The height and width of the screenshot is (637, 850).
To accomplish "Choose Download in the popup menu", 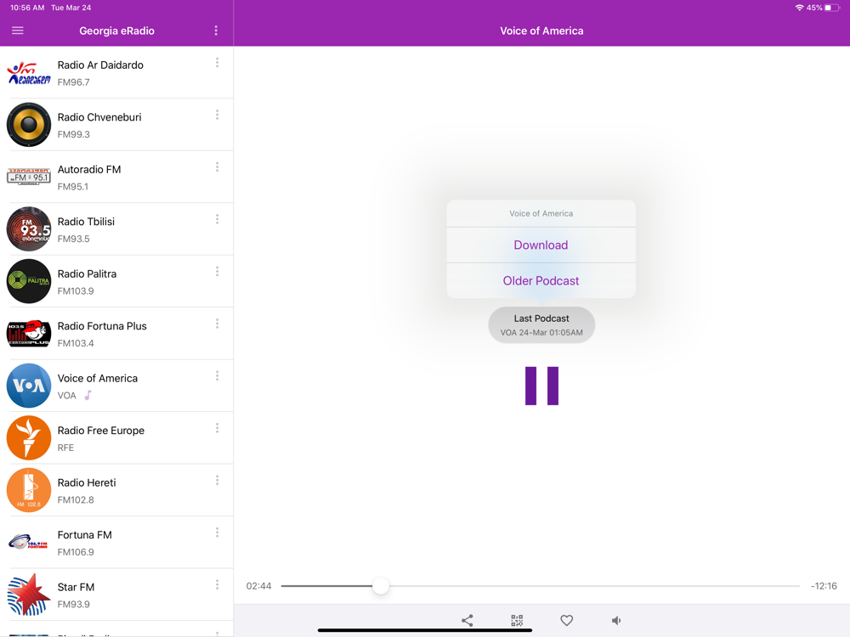I will click(541, 245).
